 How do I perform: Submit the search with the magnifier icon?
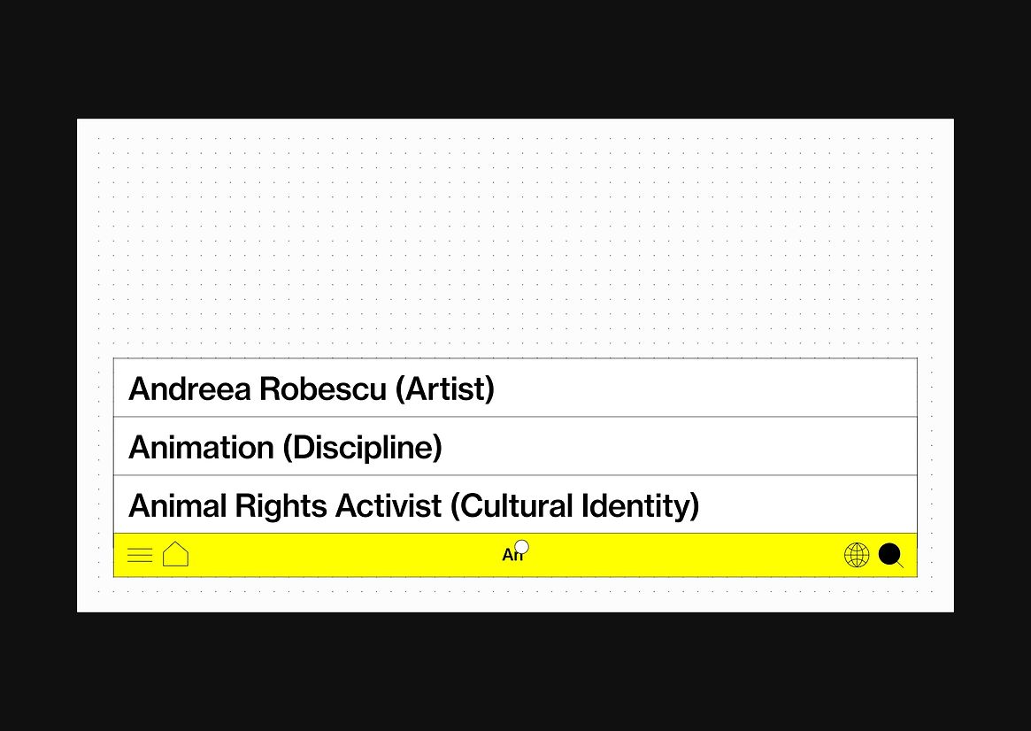890,555
